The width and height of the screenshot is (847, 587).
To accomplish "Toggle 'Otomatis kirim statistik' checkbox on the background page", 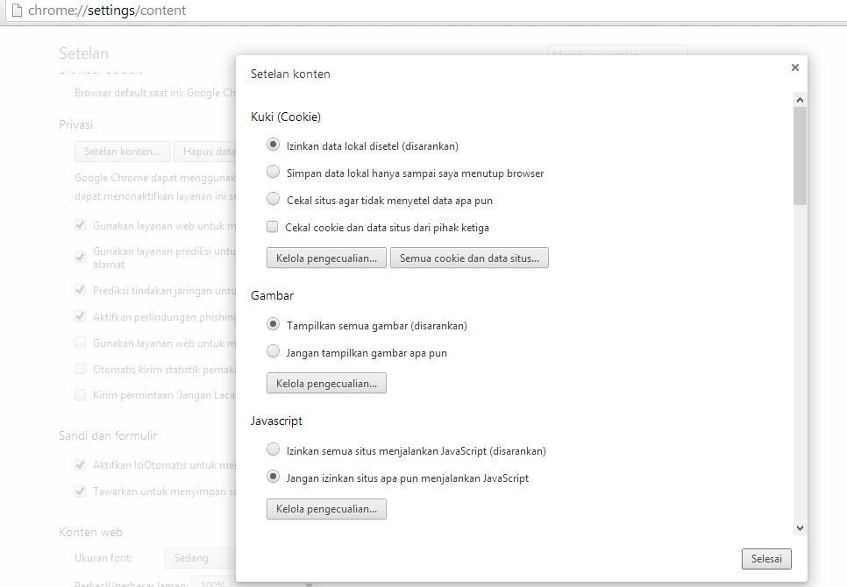I will pyautogui.click(x=81, y=369).
